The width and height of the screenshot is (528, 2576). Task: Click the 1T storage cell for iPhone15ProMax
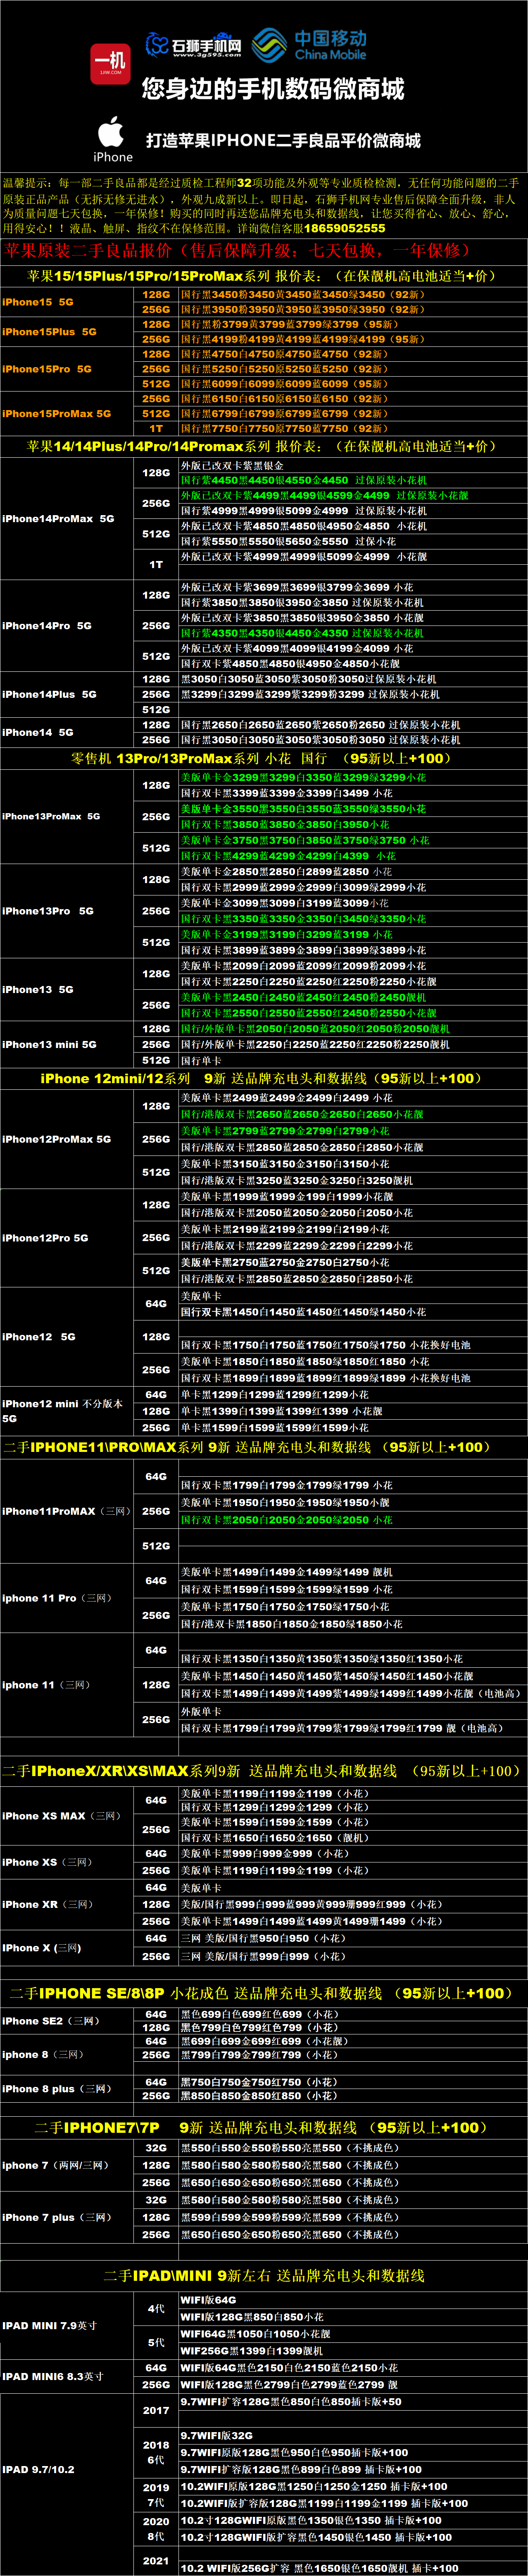point(156,428)
